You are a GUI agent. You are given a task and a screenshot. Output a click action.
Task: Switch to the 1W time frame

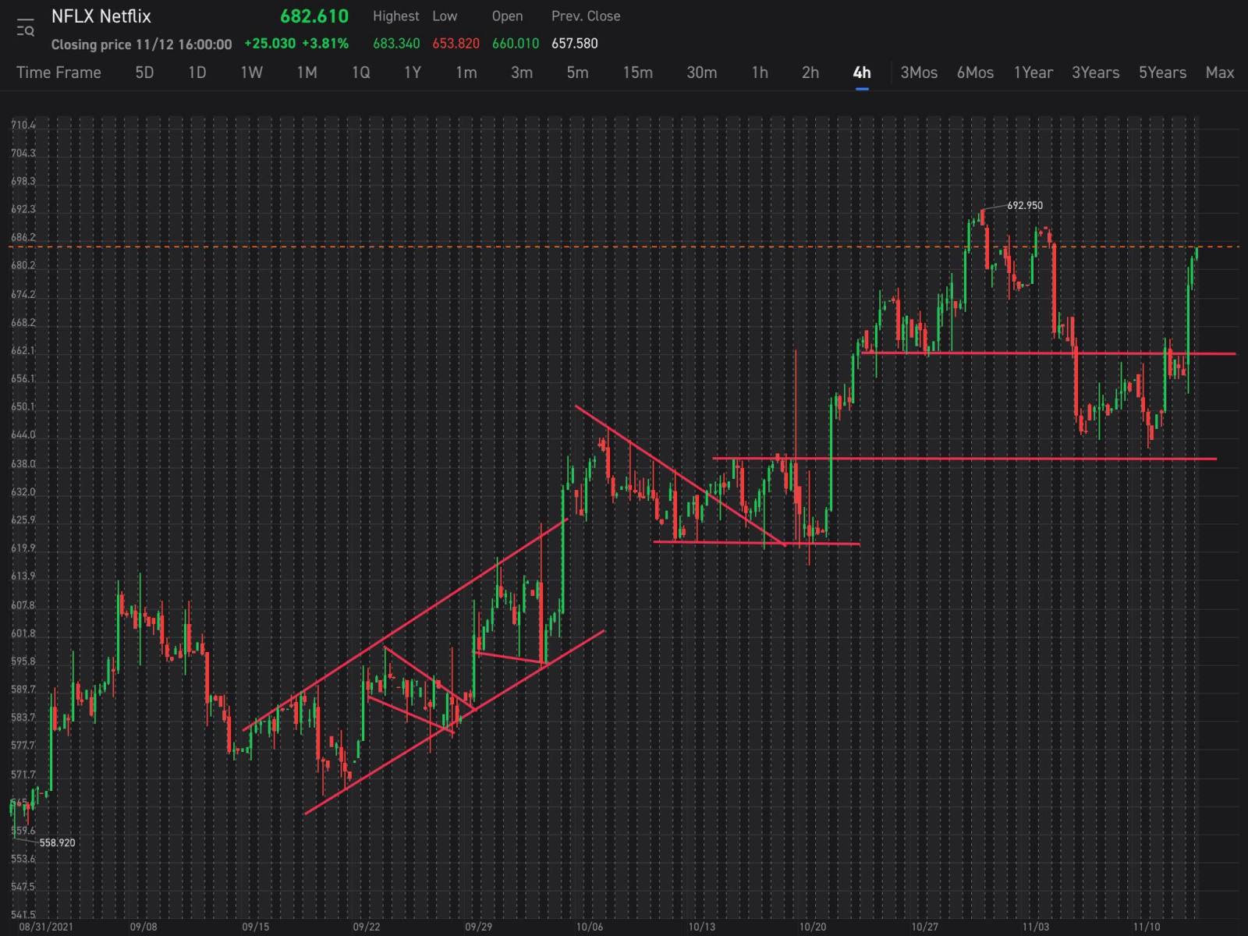251,73
